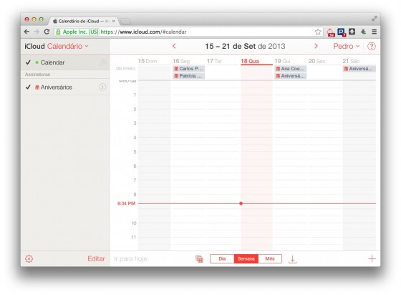Image resolution: width=401 pixels, height=295 pixels.
Task: Toggle the Calendar checkmark visibility
Action: [28, 62]
